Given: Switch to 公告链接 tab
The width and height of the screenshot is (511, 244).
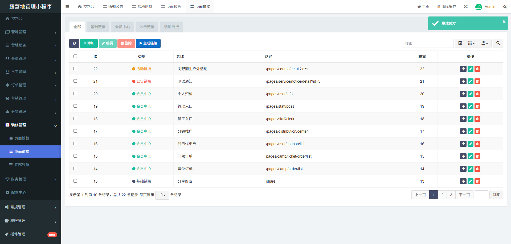Looking at the screenshot, I should [x=147, y=27].
